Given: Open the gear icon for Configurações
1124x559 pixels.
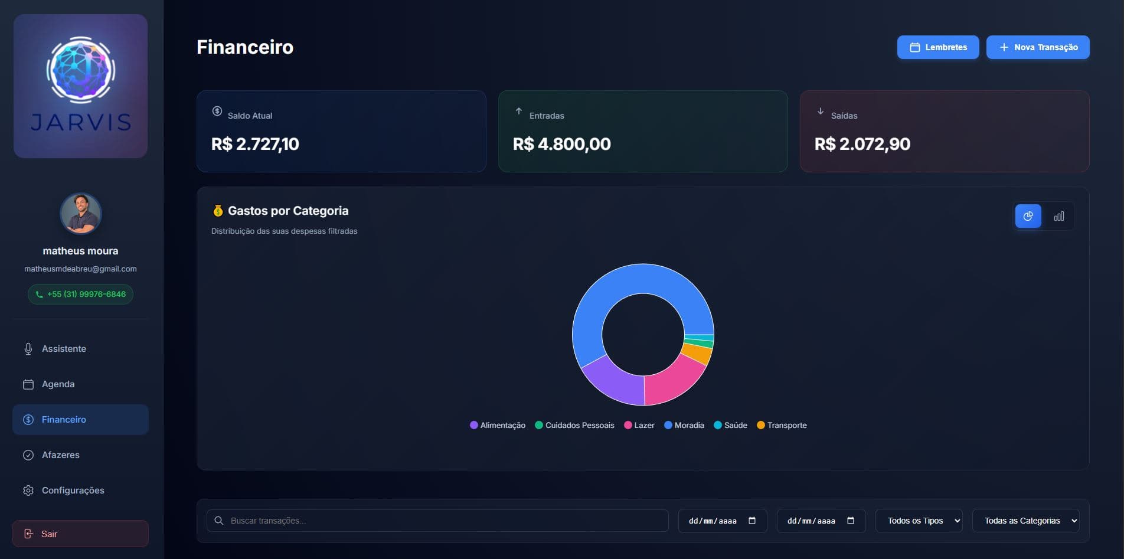Looking at the screenshot, I should tap(28, 490).
